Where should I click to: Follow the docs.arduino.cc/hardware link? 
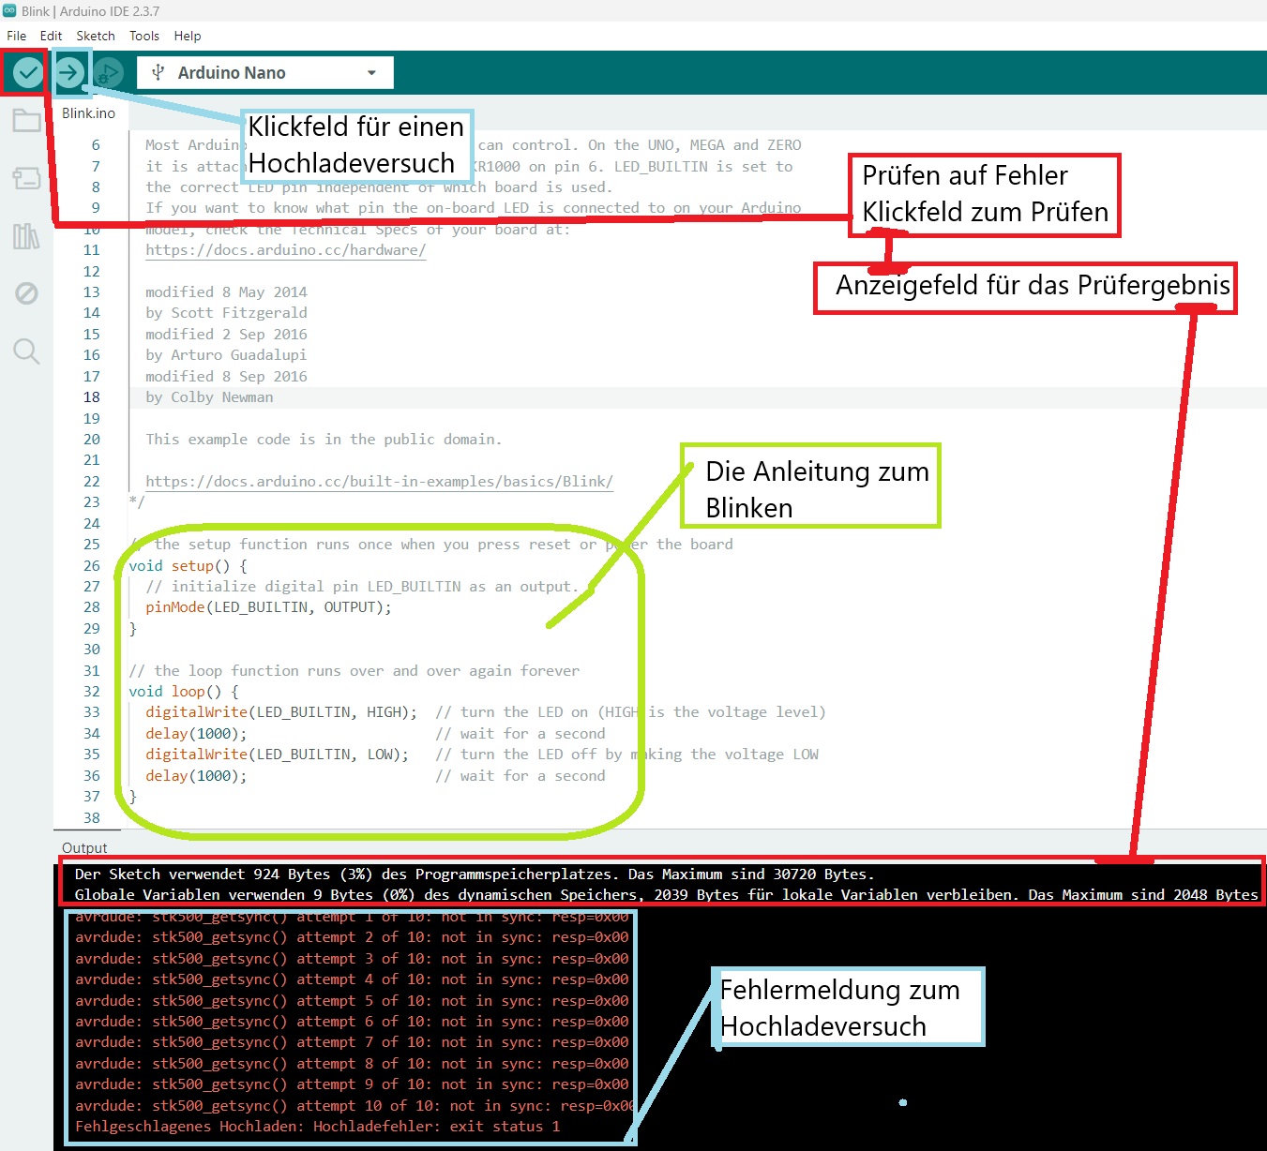click(286, 250)
